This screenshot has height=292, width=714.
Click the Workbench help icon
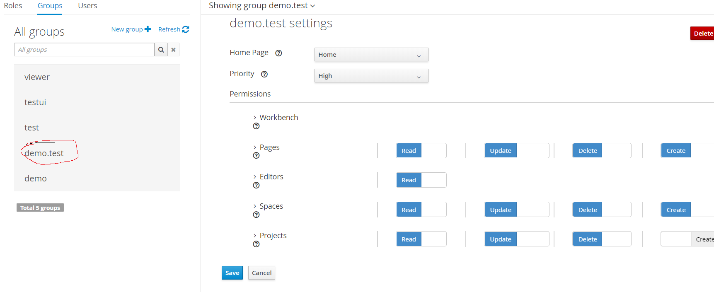pyautogui.click(x=256, y=126)
